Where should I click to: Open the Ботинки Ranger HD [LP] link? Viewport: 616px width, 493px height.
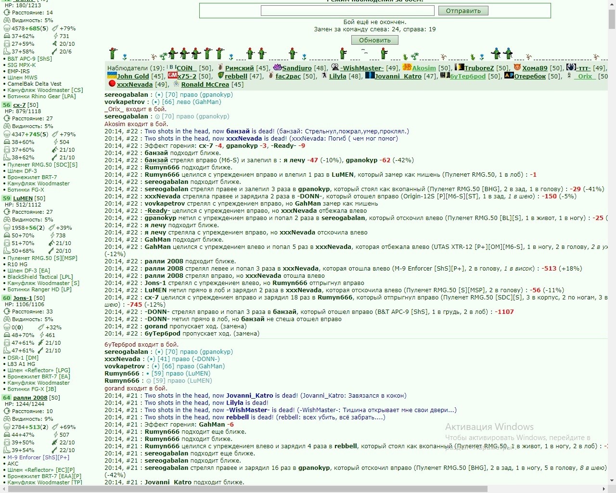tap(39, 289)
